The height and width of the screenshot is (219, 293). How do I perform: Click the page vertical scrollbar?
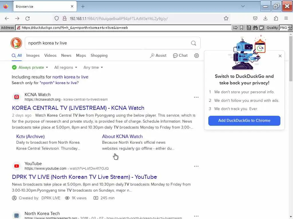pyautogui.click(x=291, y=59)
